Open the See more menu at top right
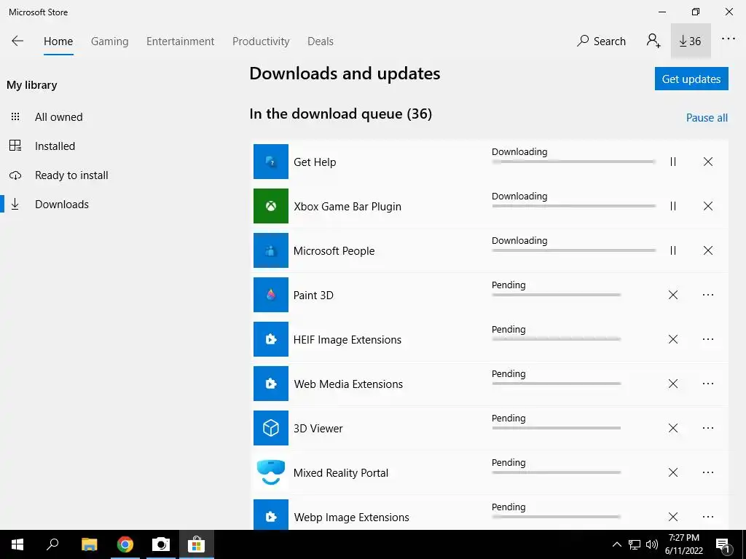This screenshot has height=559, width=746. tap(728, 39)
